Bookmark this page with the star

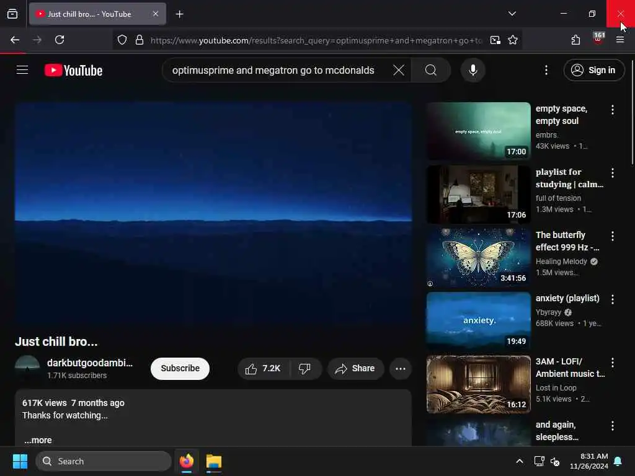point(513,40)
